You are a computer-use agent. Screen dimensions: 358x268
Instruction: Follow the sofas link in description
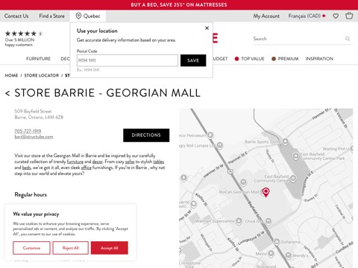coord(130,162)
